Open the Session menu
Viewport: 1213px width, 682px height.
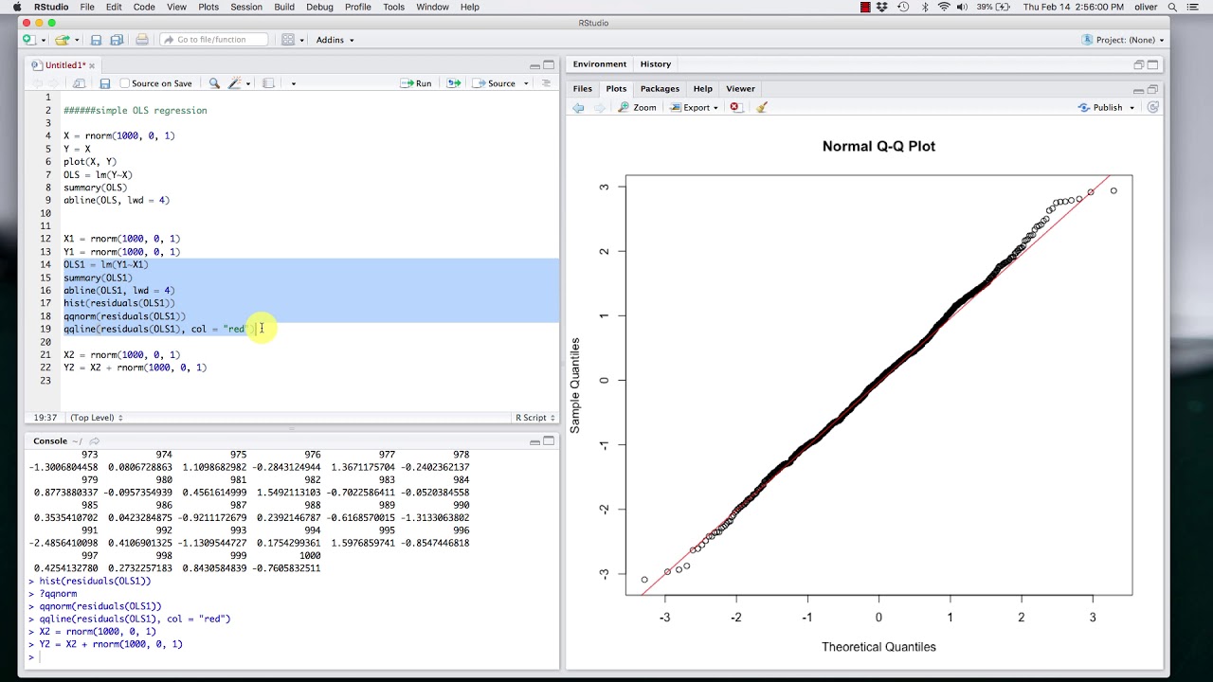click(245, 7)
